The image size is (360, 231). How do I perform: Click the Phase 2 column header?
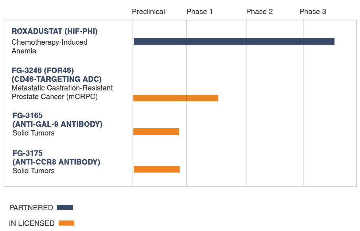coord(259,12)
